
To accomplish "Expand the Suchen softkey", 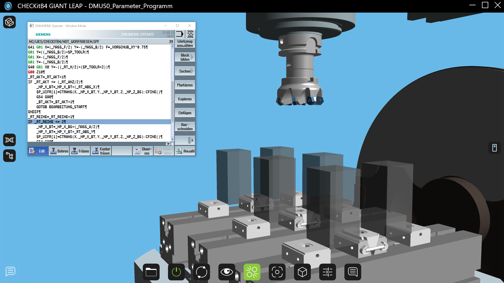I will pos(185,71).
